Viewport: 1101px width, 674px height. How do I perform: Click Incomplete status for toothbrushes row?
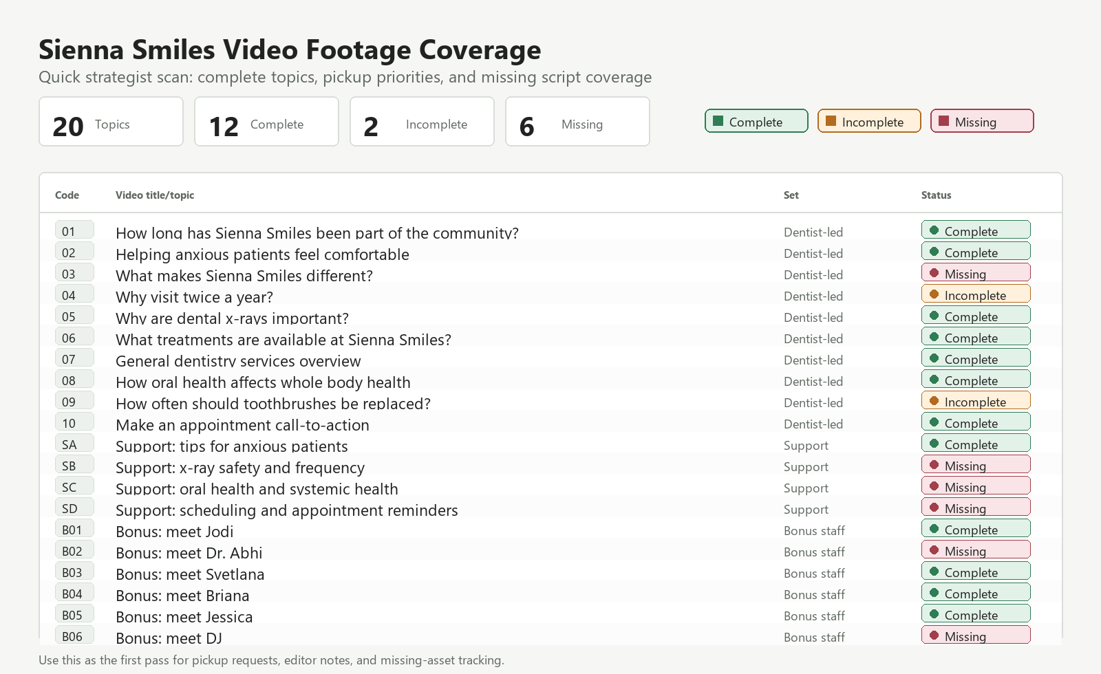tap(976, 400)
